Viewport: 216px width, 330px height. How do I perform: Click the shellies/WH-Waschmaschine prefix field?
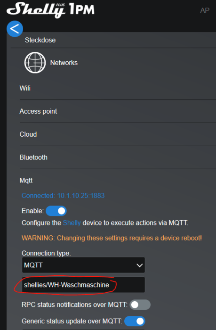click(83, 285)
